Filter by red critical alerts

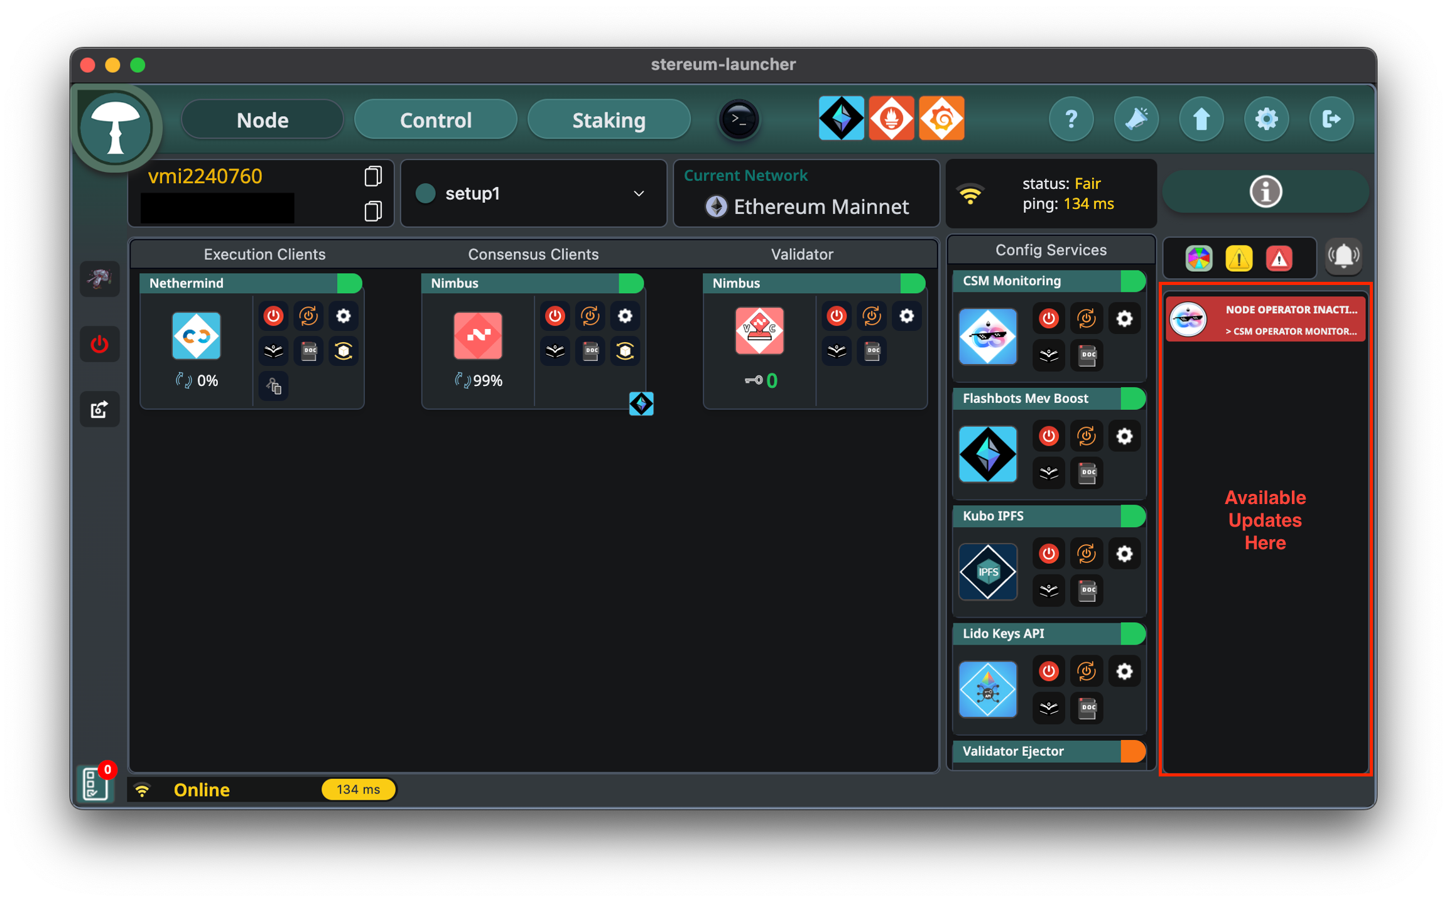pos(1279,258)
